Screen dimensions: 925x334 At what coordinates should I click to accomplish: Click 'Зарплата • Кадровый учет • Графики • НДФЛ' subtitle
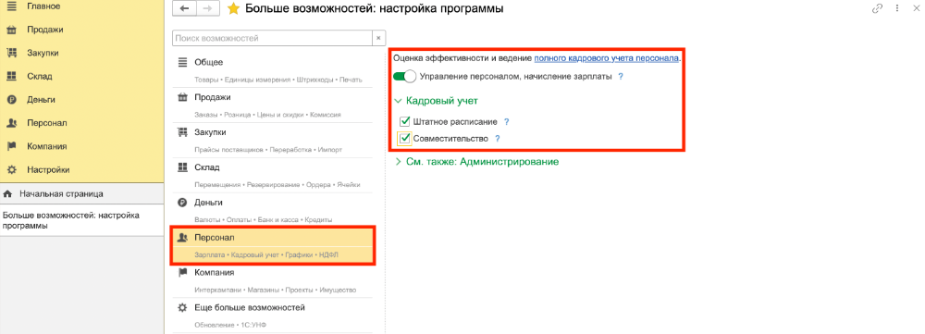[x=266, y=255]
